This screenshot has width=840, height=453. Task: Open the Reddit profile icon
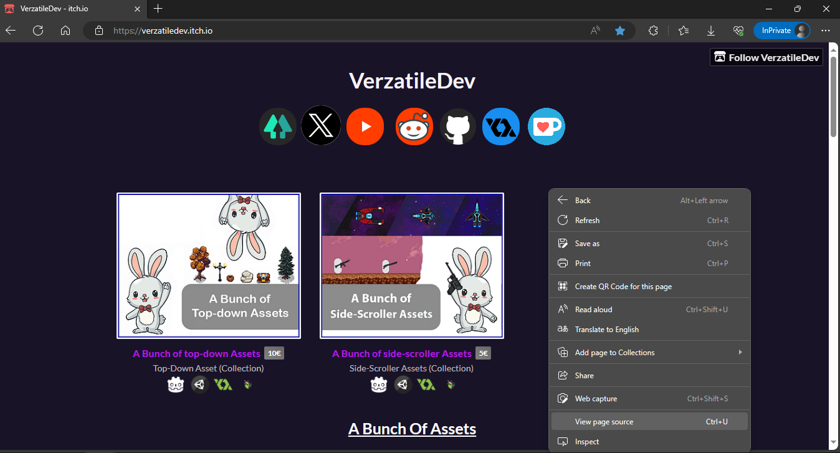pyautogui.click(x=414, y=126)
